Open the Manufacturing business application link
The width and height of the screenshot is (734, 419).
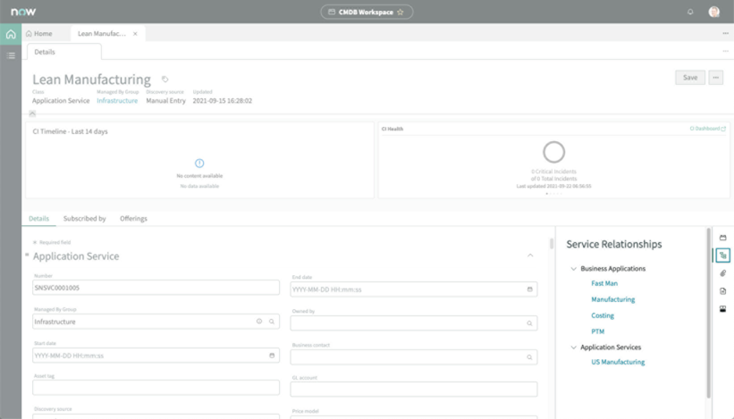click(613, 299)
